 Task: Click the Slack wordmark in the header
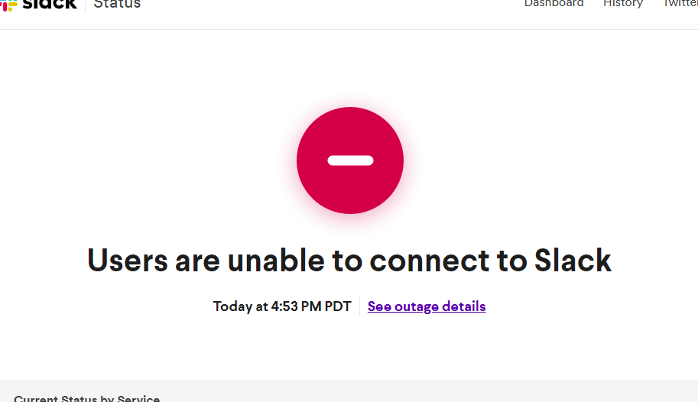[x=50, y=4]
